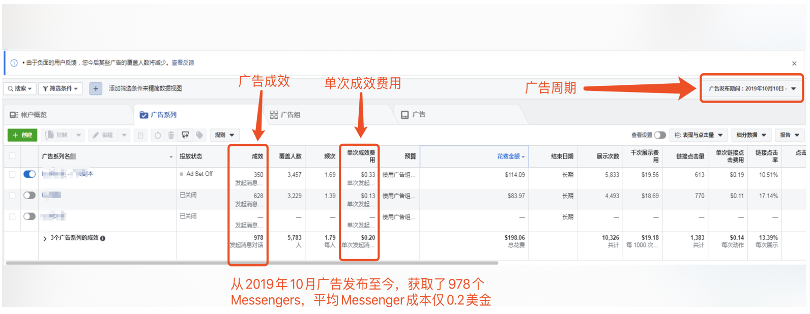Expand the 3个广告系列的成效 summary row
The image size is (810, 314).
tap(45, 238)
